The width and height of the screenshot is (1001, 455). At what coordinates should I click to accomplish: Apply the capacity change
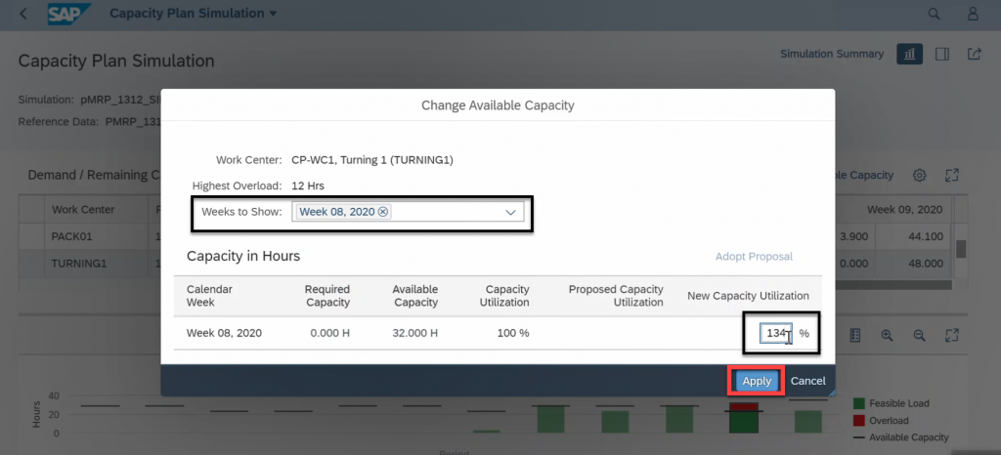point(758,381)
